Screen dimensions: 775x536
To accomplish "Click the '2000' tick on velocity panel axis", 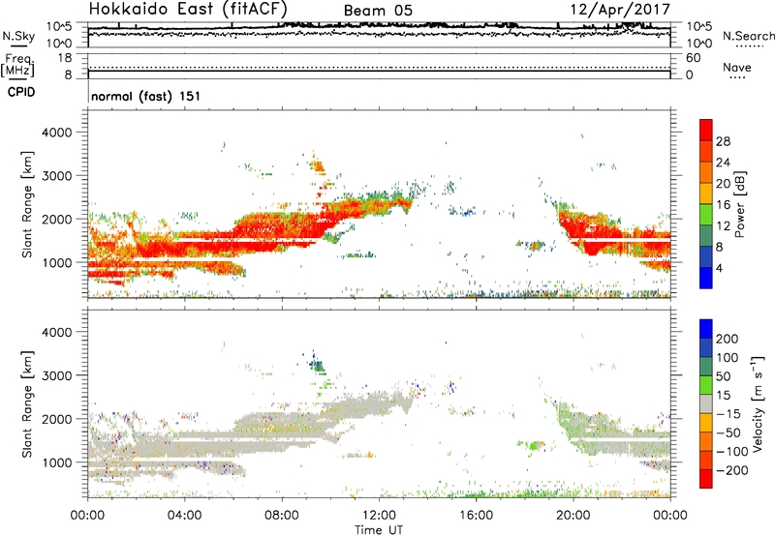I will (x=56, y=419).
